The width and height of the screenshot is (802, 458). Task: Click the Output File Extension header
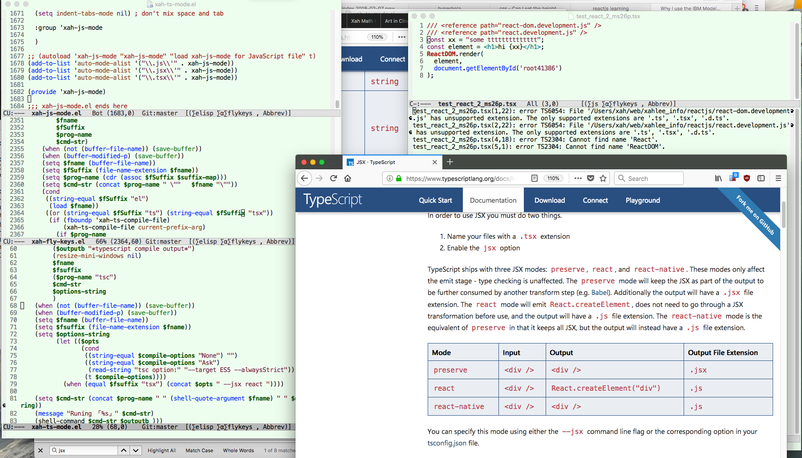(x=728, y=352)
